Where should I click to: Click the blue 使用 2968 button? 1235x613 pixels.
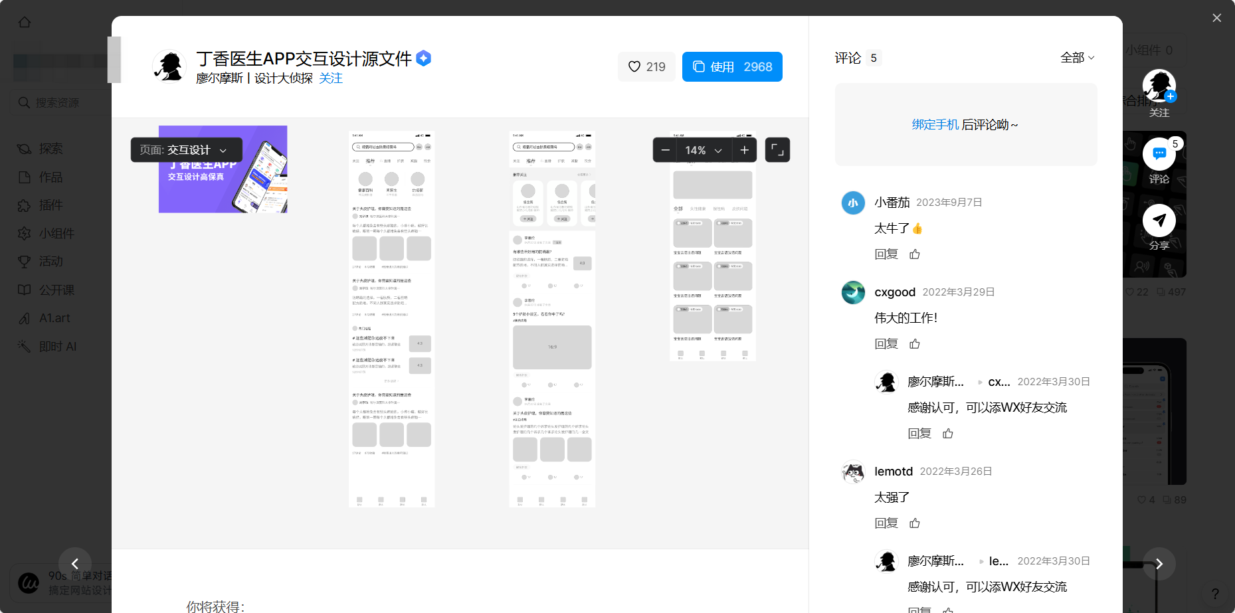(732, 66)
